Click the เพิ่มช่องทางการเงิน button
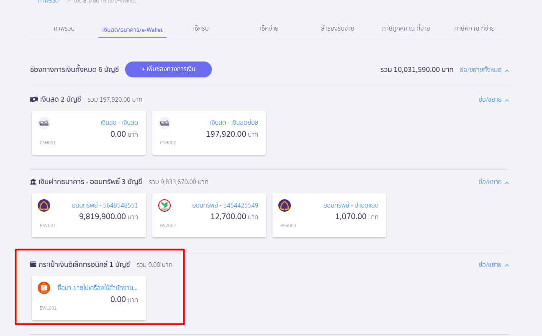This screenshot has width=542, height=336. click(168, 69)
